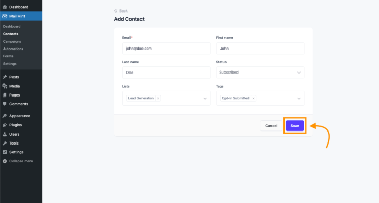Viewport: 379px width, 203px height.
Task: Click the Plugins plug icon
Action: point(5,125)
